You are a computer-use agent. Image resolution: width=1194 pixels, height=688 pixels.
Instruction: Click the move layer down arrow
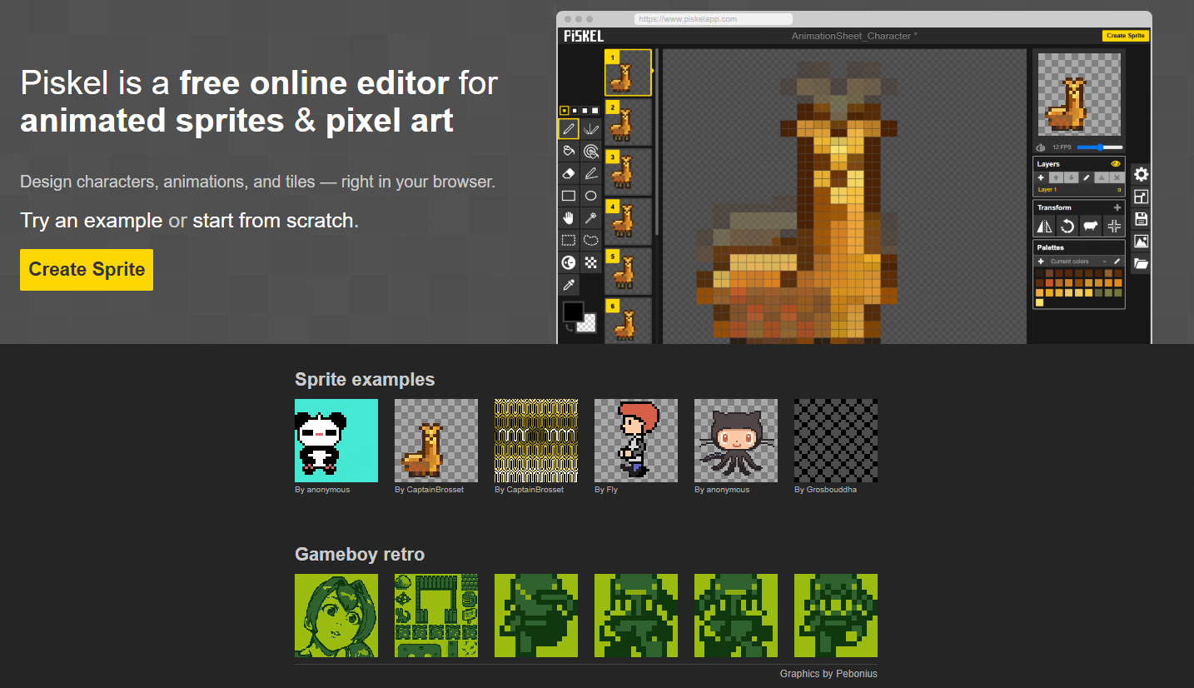(x=1072, y=177)
